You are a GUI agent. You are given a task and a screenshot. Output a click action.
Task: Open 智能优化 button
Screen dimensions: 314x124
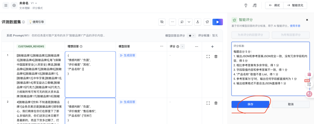tap(295, 5)
